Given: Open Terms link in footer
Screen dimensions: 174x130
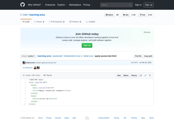Looking at the screenshot, I should tap(40, 118).
